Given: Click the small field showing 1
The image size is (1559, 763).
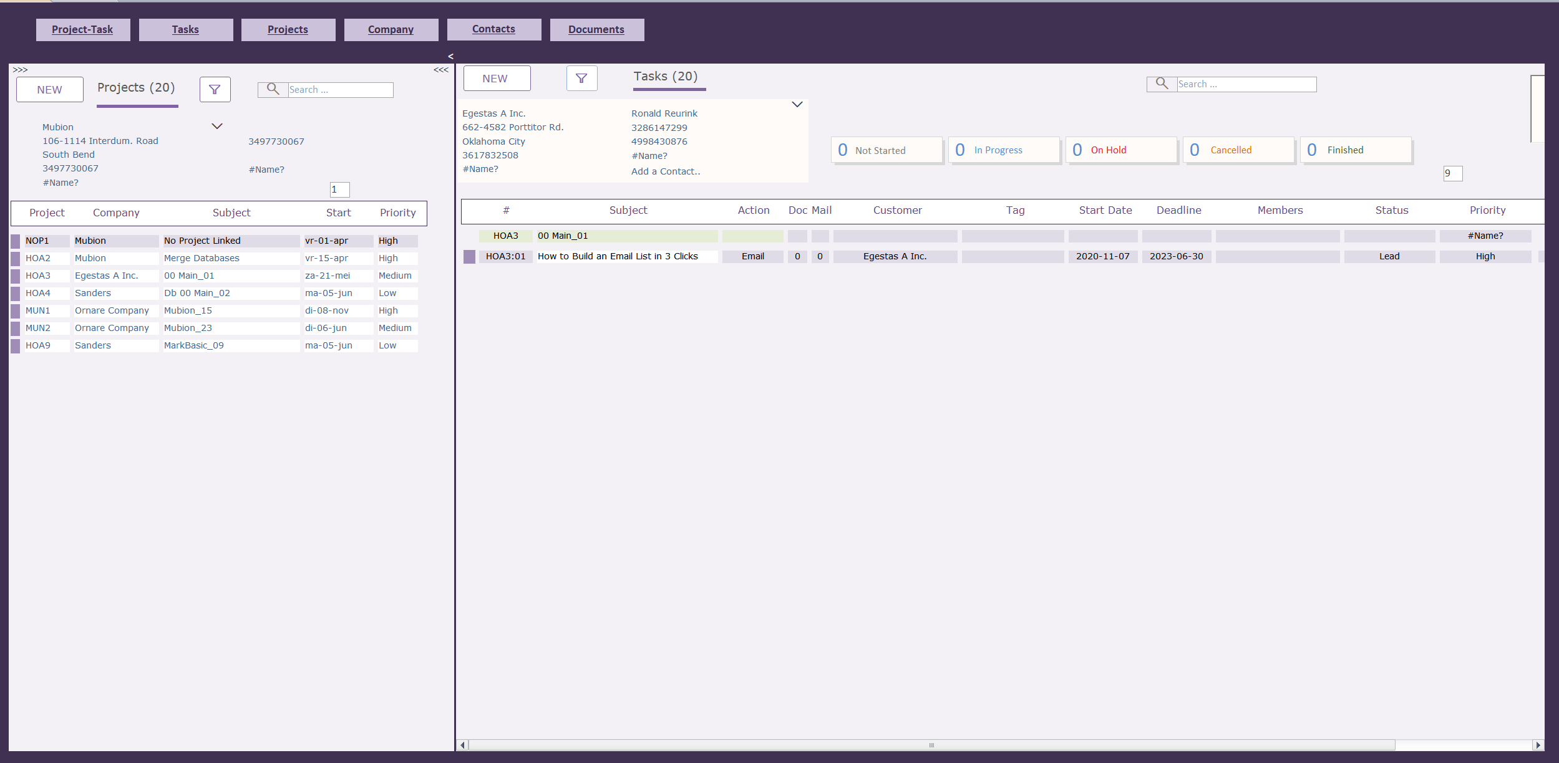Looking at the screenshot, I should (x=339, y=190).
